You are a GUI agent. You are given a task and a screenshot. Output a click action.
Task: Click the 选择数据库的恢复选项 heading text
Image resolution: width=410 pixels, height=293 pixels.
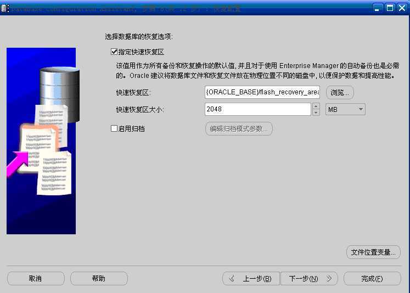tap(138, 36)
